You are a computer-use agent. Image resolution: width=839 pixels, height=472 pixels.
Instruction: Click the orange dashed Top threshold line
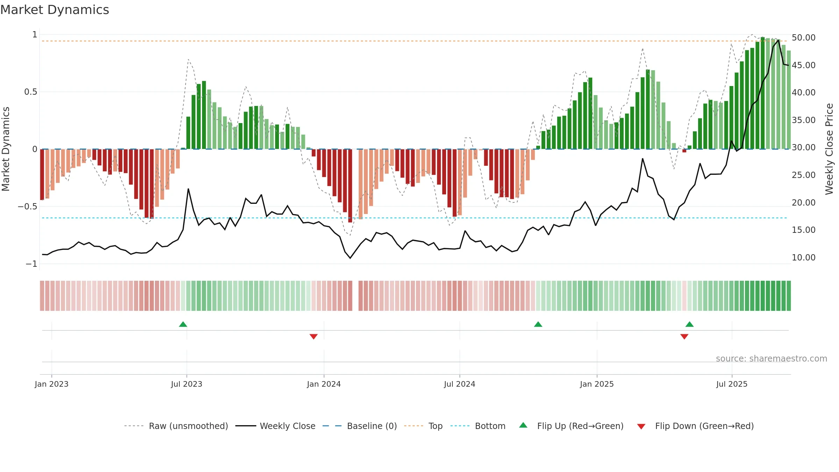tap(415, 41)
